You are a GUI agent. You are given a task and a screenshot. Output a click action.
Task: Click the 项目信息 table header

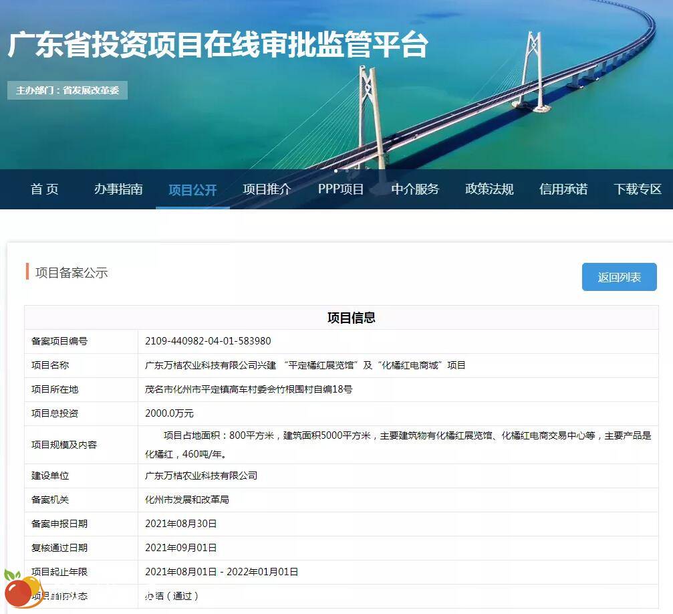tap(351, 318)
